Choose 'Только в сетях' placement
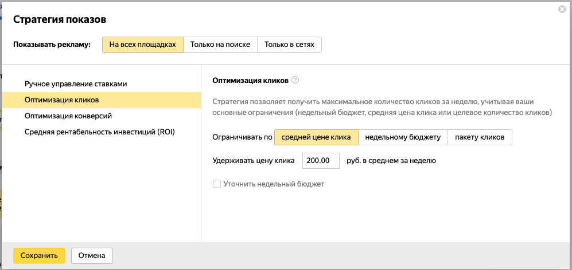 click(x=289, y=45)
